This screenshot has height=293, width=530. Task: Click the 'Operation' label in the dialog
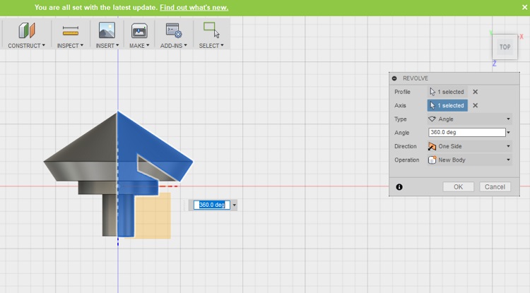406,160
